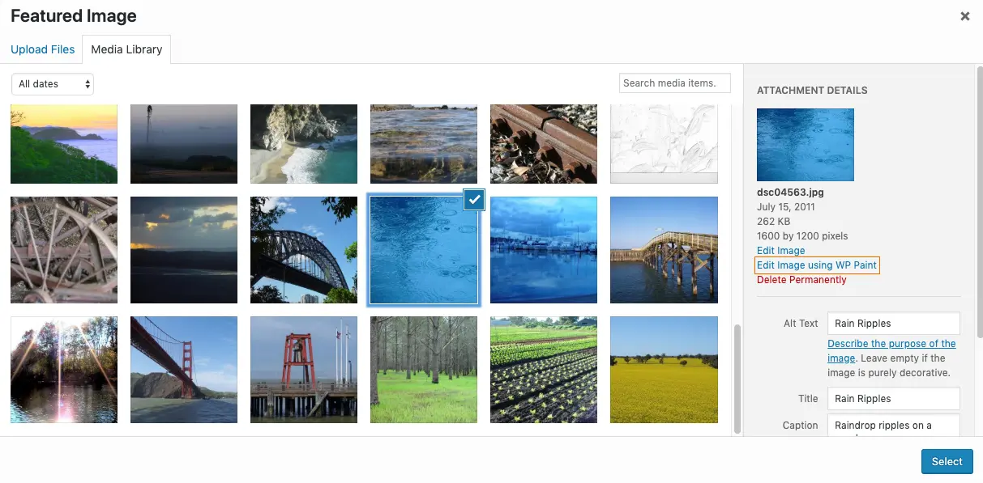Viewport: 983px width, 483px height.
Task: Open Edit Image using WP Paint
Action: pyautogui.click(x=816, y=265)
